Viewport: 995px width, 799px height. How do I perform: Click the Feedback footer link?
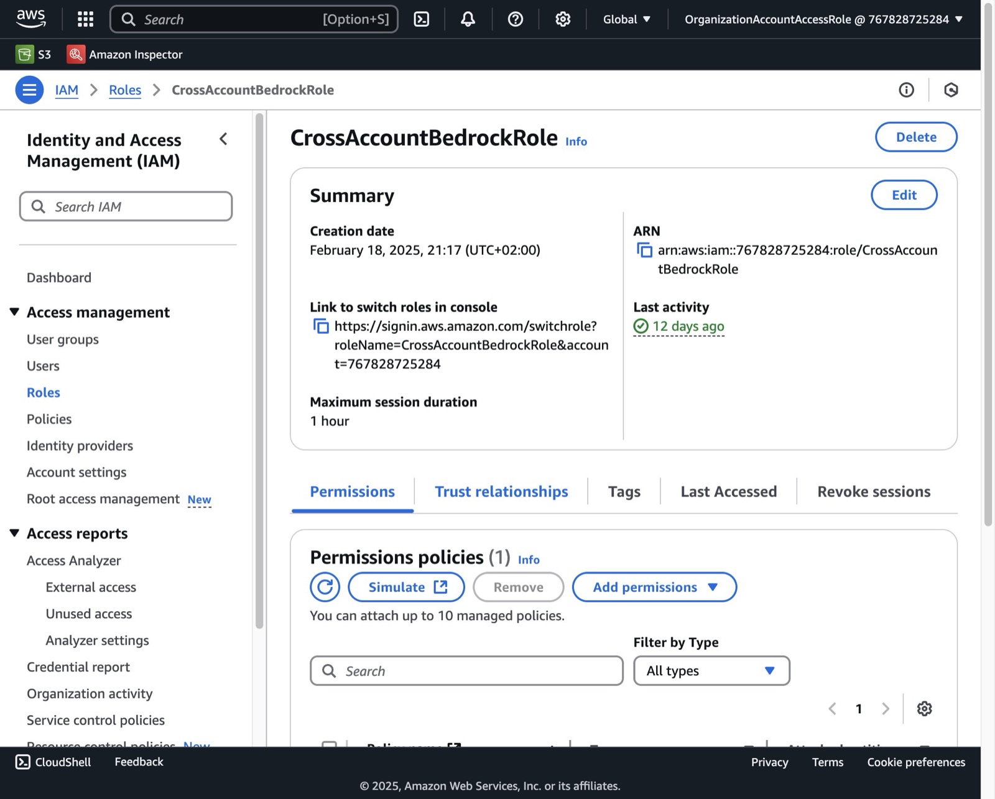point(139,762)
